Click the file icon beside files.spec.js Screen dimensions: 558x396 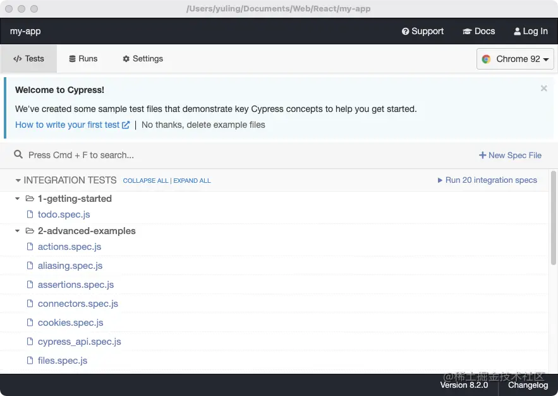tap(30, 360)
